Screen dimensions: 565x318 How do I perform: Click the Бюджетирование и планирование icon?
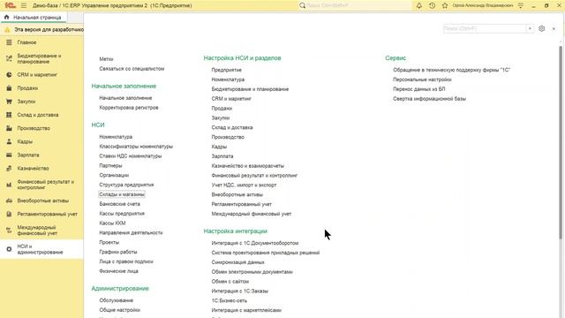[9, 58]
